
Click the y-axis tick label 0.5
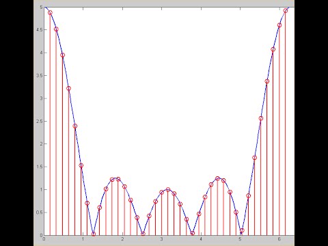40,213
